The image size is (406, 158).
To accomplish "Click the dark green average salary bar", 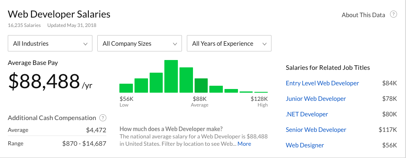I will coord(201,85).
